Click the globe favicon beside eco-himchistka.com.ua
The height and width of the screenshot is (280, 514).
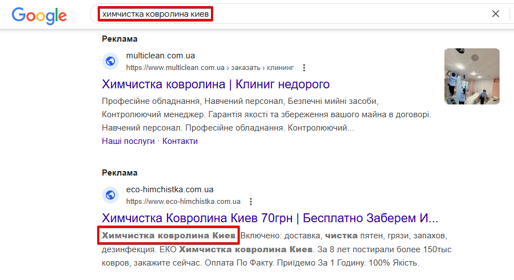pyautogui.click(x=110, y=195)
